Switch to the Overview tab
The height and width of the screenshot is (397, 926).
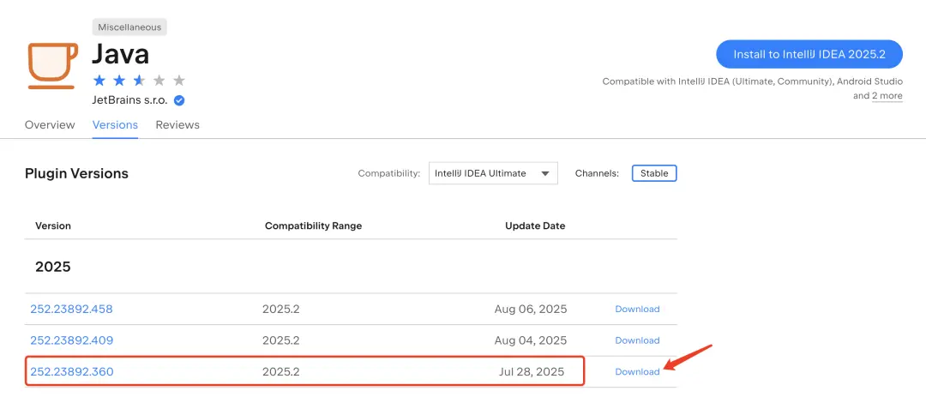(50, 125)
